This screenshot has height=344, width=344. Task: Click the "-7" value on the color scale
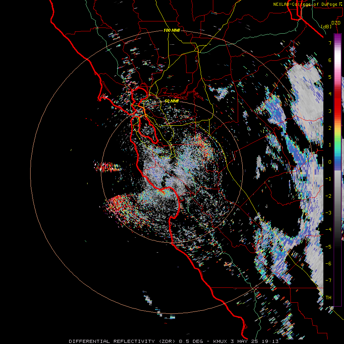pos(328,281)
